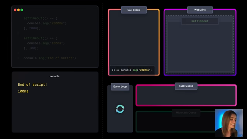Click the Microtask Queue label

pos(186,113)
